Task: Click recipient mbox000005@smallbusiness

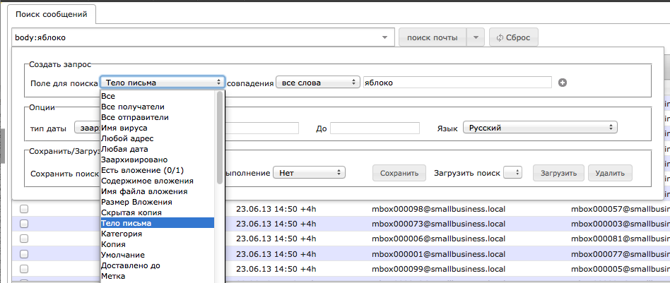Action: 621,268
